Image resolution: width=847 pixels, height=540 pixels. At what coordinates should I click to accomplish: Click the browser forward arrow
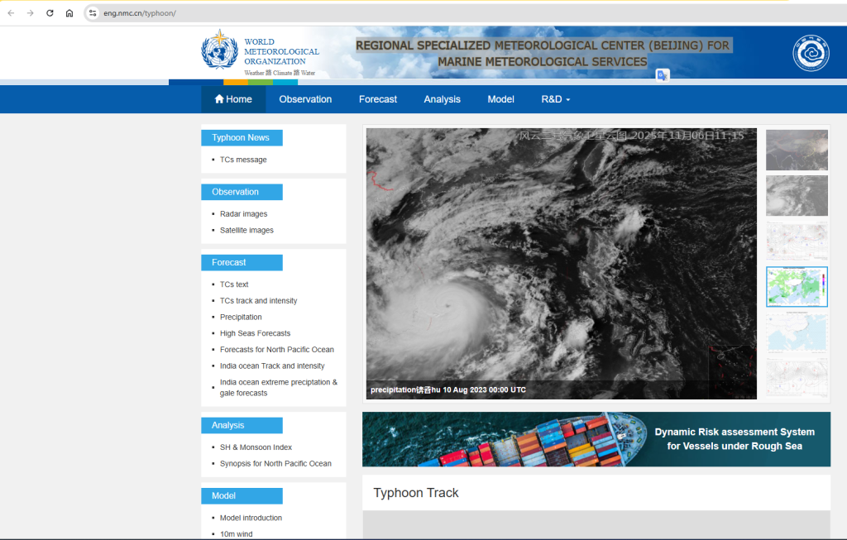pyautogui.click(x=31, y=13)
